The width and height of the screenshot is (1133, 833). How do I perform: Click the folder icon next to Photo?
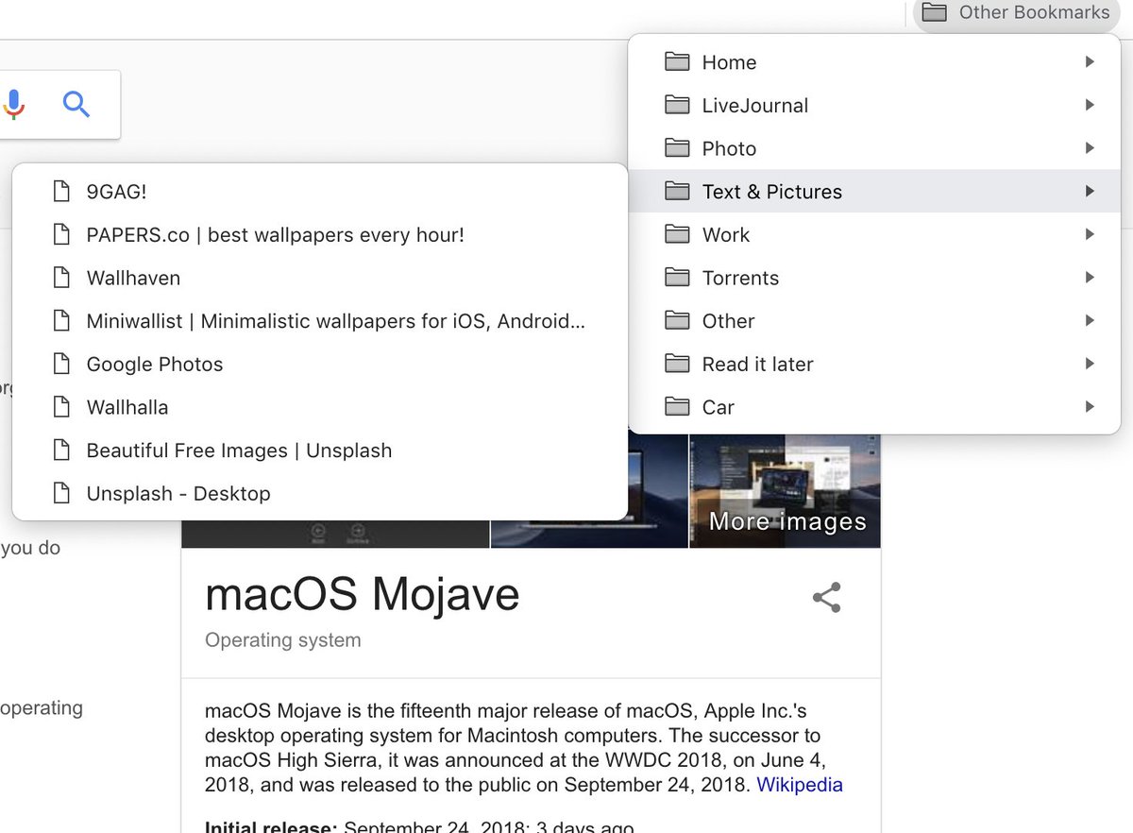tap(677, 148)
